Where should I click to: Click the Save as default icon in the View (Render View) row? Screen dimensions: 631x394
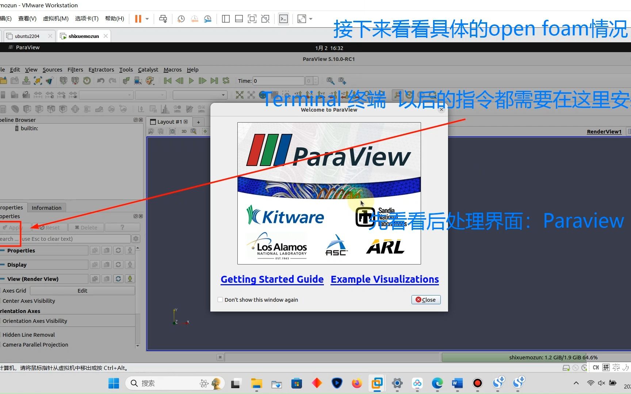(x=130, y=279)
